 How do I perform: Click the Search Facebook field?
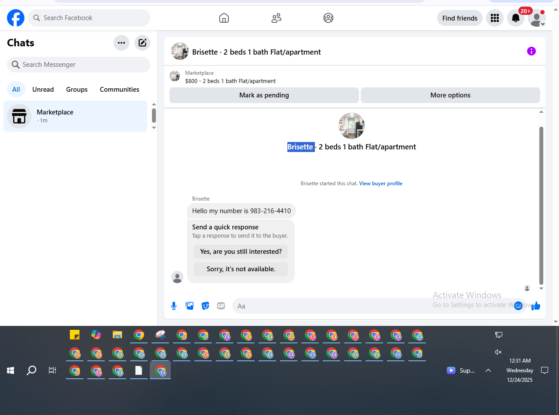[x=89, y=18]
